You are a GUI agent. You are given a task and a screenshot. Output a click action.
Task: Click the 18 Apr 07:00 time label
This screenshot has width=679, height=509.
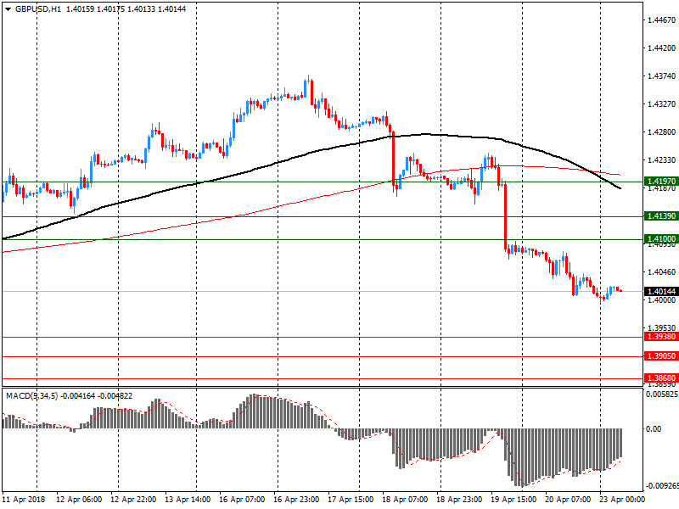tap(405, 500)
